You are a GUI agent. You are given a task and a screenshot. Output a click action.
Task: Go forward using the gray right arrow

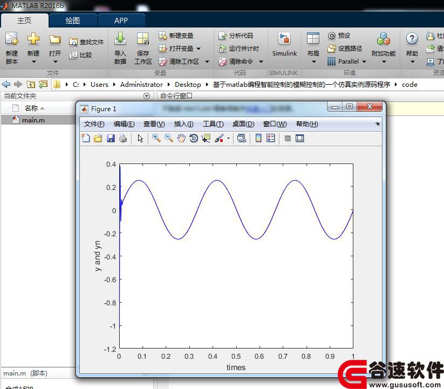click(18, 84)
